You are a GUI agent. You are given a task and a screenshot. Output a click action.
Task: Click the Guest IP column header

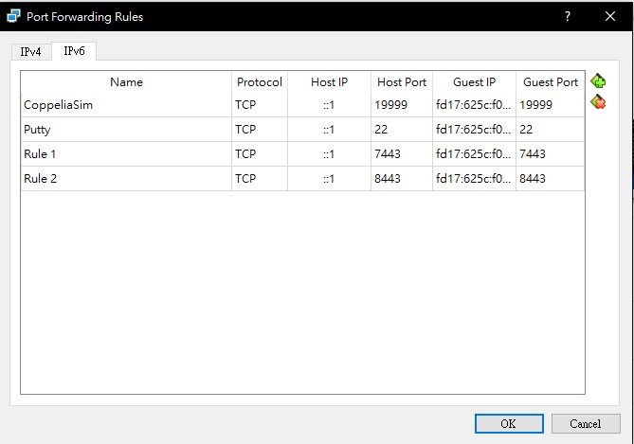(474, 82)
